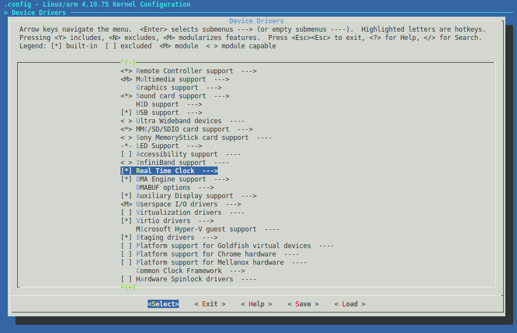Viewport: 517px width, 333px height.
Task: Expand Real Time Clock submenu arrow
Action: [210, 170]
